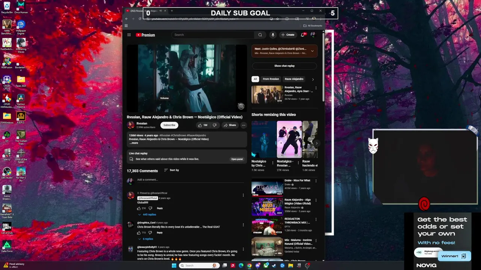The width and height of the screenshot is (481, 270).
Task: Open the Recycle Bin
Action: pyautogui.click(x=7, y=7)
